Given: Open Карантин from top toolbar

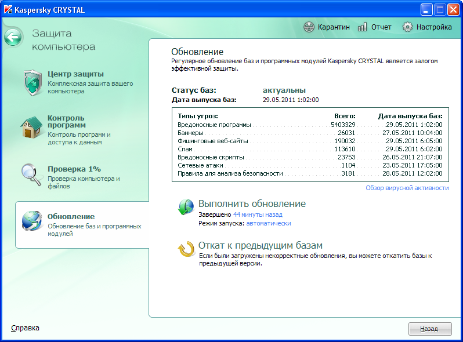Looking at the screenshot, I should tap(334, 27).
